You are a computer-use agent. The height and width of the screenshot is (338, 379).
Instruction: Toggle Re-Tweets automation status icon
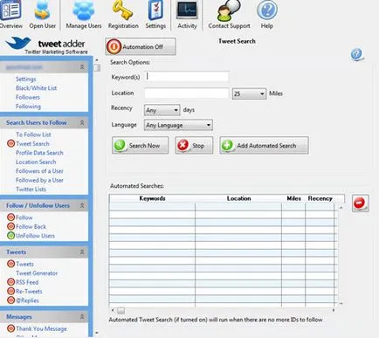click(10, 291)
